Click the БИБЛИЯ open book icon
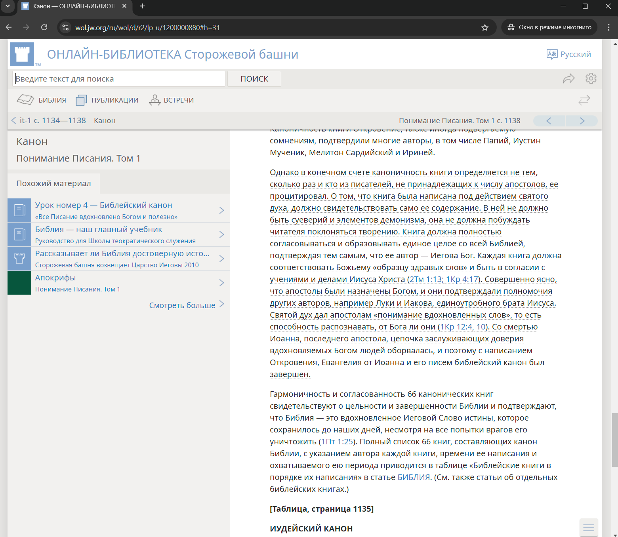The height and width of the screenshot is (537, 618). pyautogui.click(x=25, y=100)
